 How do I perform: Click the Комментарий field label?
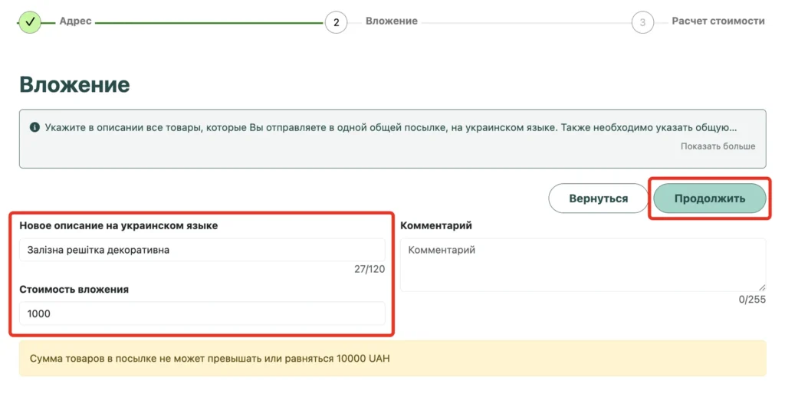click(x=436, y=225)
